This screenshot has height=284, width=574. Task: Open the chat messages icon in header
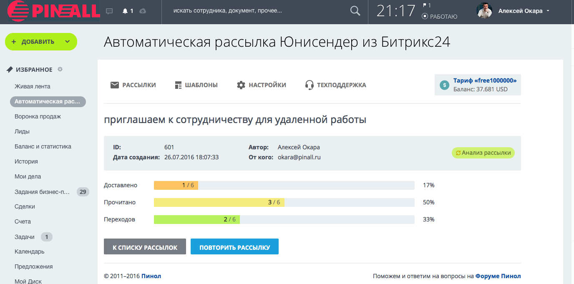pyautogui.click(x=110, y=11)
